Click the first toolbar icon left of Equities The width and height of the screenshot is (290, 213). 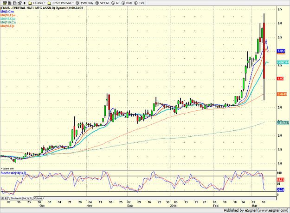[x=5, y=3]
